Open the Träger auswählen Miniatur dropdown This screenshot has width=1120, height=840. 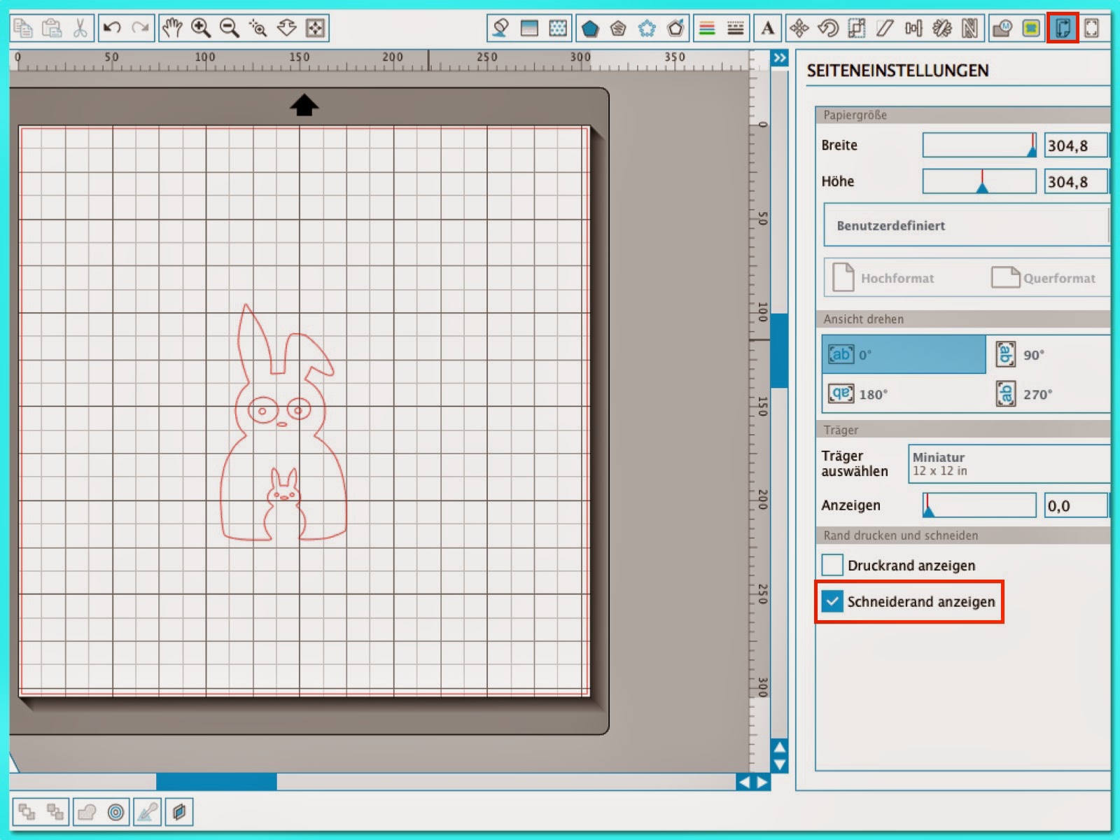[x=1009, y=464]
